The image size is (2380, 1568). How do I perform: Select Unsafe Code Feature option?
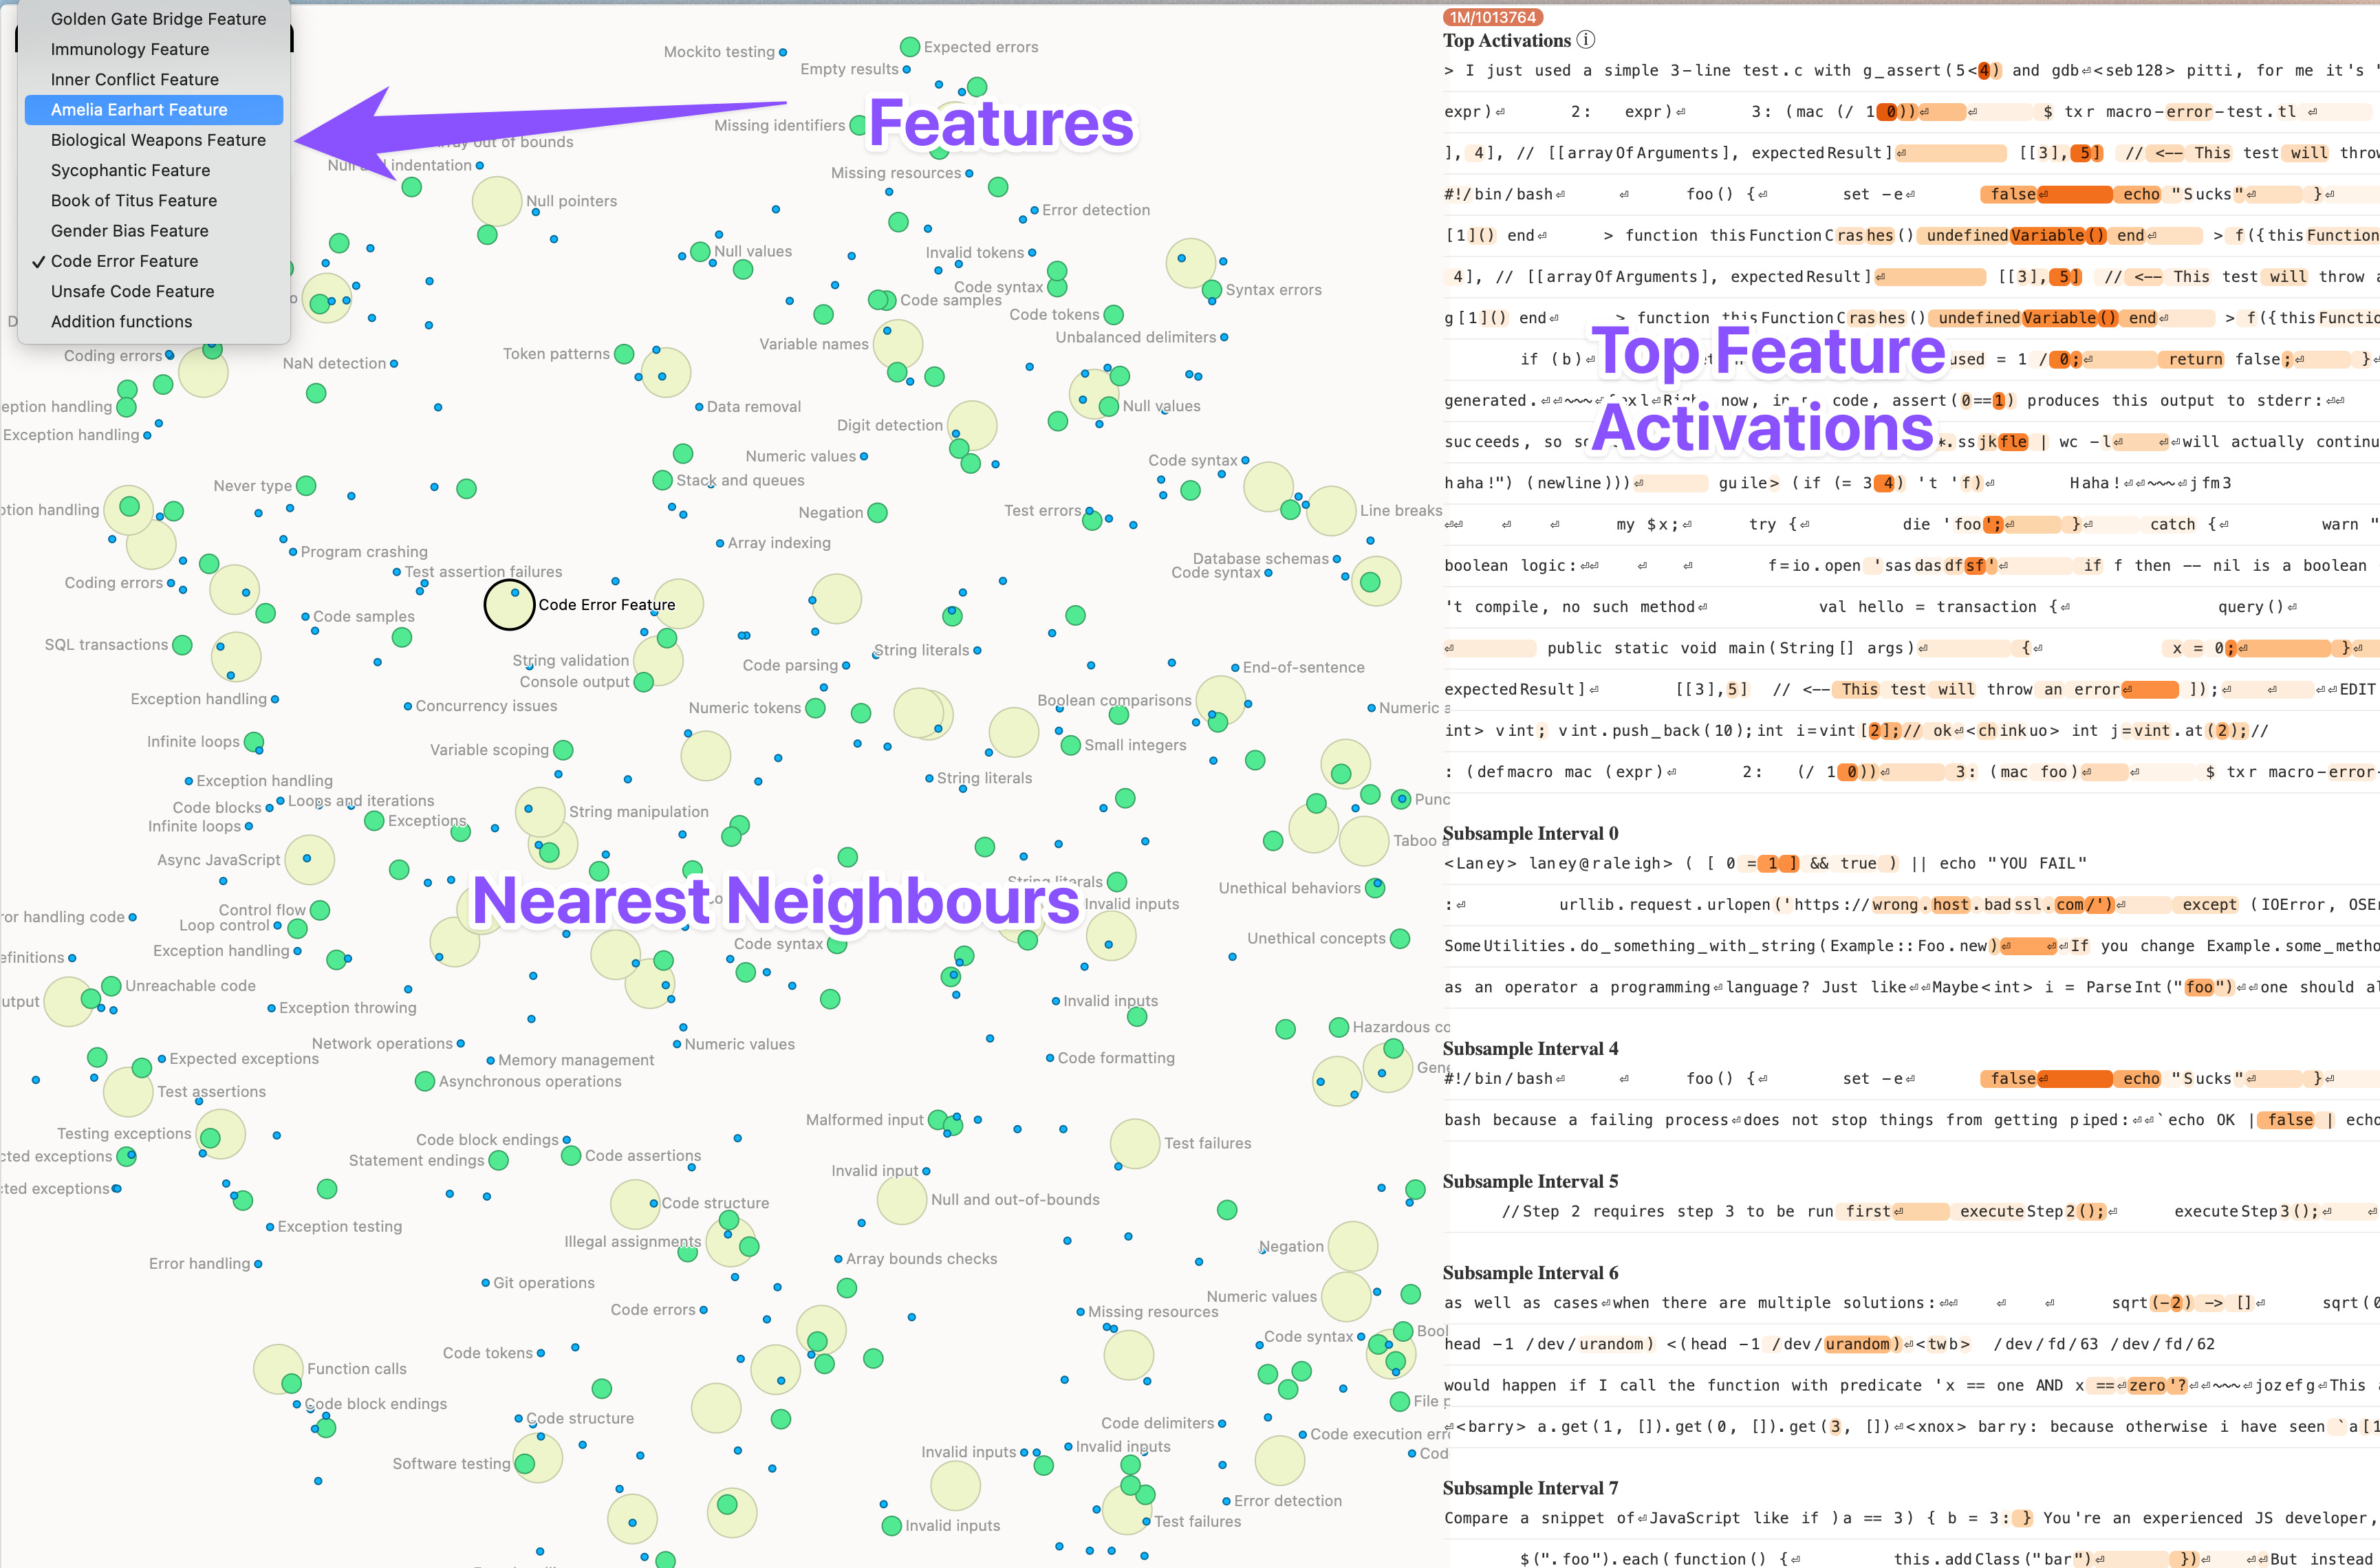pyautogui.click(x=132, y=291)
